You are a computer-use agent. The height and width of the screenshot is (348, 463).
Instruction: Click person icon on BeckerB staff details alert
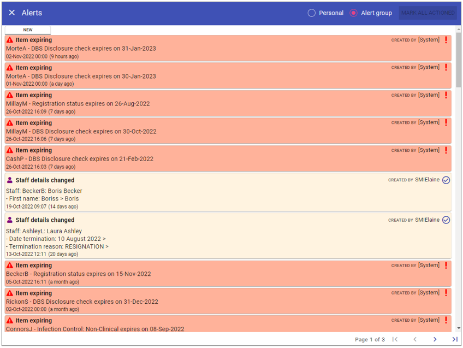(10, 180)
